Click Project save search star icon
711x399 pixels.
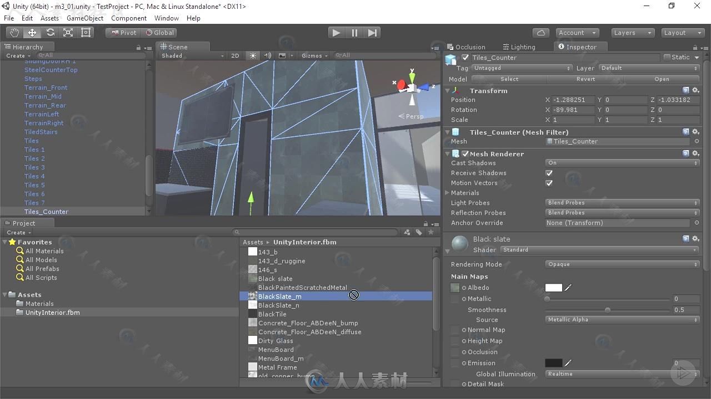pyautogui.click(x=430, y=232)
